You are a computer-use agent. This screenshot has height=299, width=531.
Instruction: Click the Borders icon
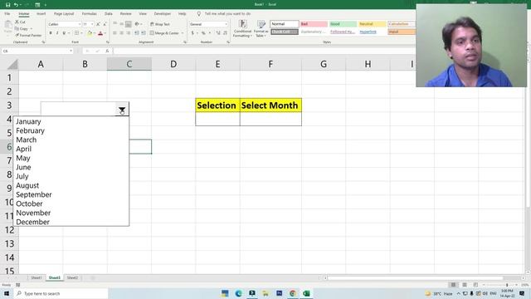(76, 33)
